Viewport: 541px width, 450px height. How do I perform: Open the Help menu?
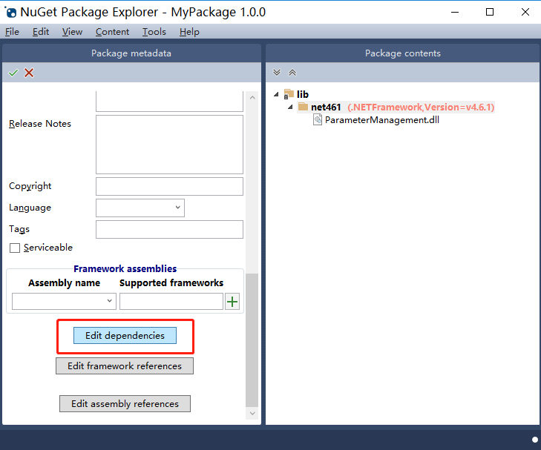click(x=189, y=32)
